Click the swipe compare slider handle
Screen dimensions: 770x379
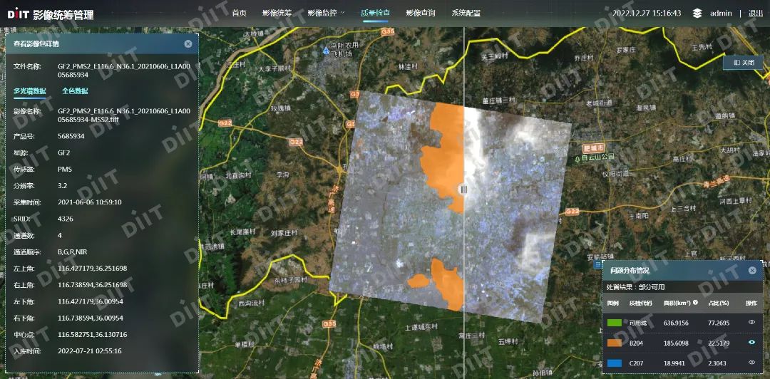pos(463,189)
